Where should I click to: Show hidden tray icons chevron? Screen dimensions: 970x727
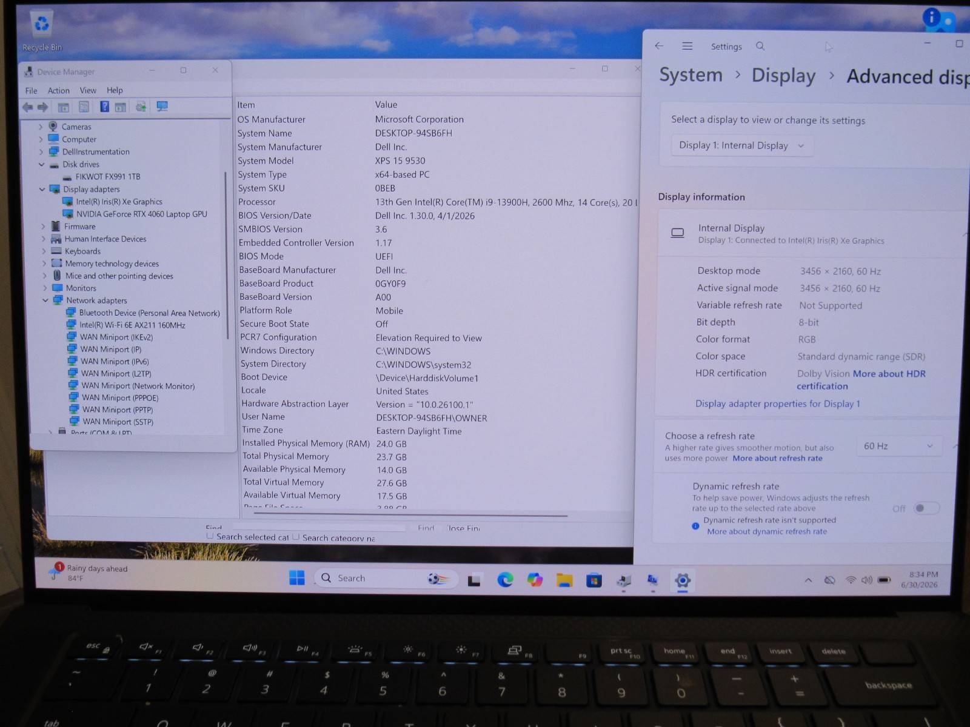808,580
